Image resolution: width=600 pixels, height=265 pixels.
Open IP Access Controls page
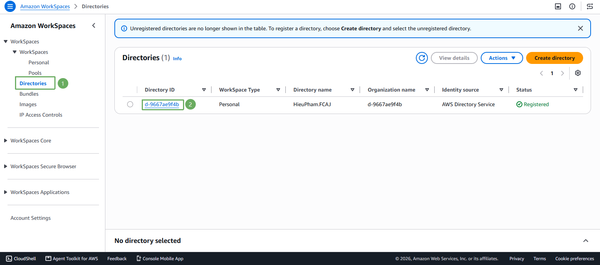coord(41,115)
